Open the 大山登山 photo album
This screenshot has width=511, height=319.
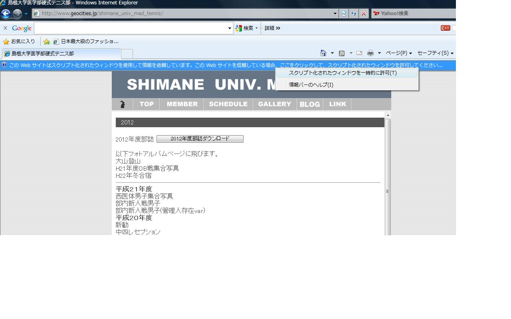tap(128, 161)
